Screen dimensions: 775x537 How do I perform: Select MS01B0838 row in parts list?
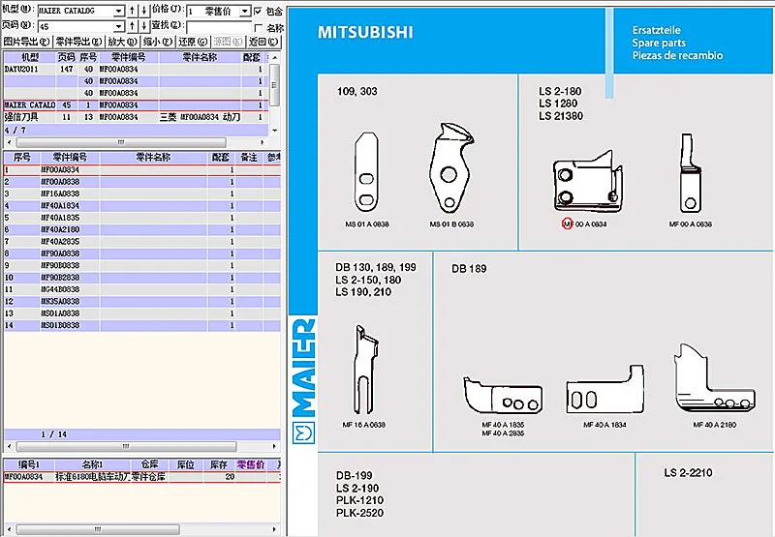[x=141, y=325]
